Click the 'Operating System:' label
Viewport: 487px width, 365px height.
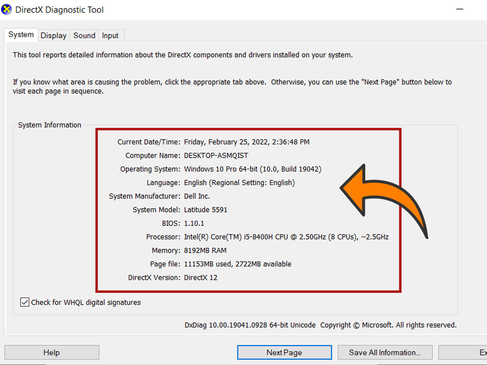tap(150, 169)
